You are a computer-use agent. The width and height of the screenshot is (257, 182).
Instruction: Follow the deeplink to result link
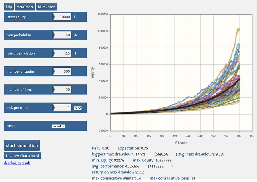(x=17, y=163)
